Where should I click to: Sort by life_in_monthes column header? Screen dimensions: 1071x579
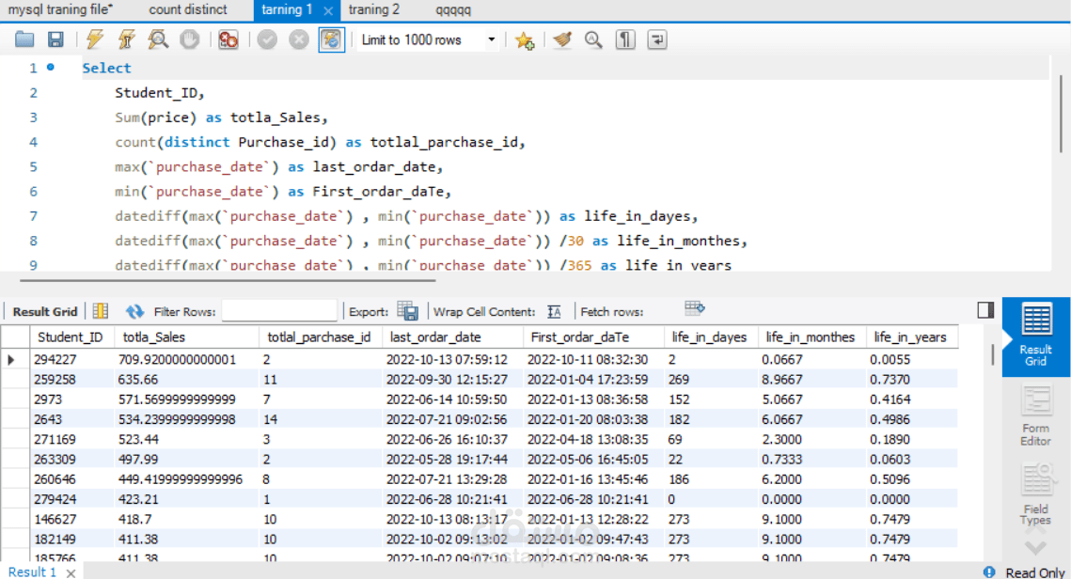coord(811,336)
